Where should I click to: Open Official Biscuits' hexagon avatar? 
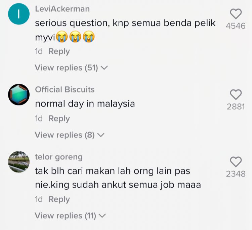click(x=19, y=94)
